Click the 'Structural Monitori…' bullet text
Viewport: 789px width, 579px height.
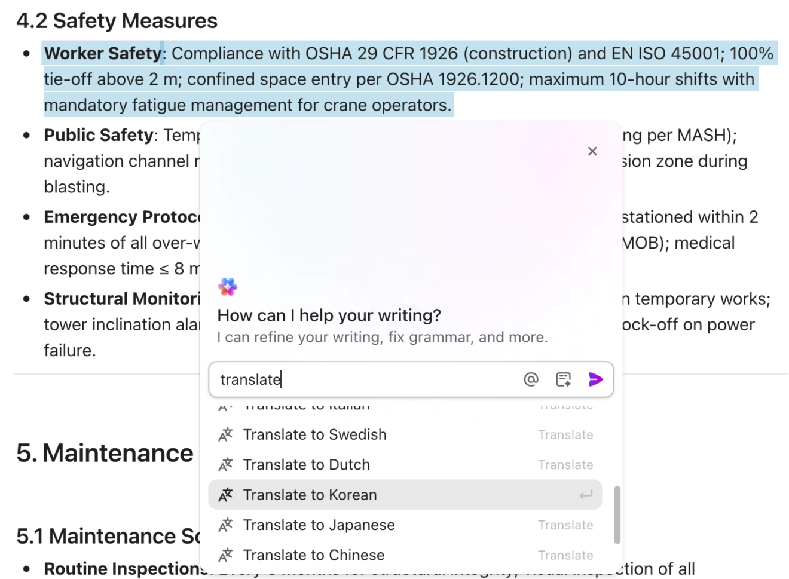pyautogui.click(x=122, y=299)
